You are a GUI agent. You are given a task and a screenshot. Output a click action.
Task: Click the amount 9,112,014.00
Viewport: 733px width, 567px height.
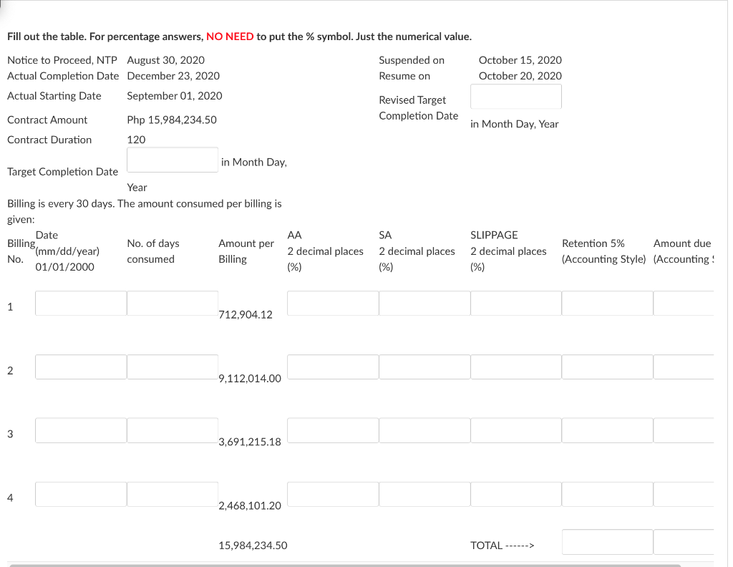(250, 378)
